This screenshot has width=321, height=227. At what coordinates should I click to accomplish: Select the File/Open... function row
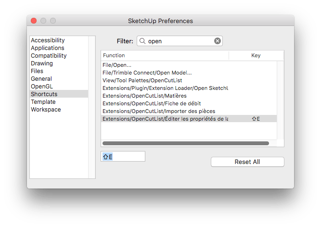pyautogui.click(x=189, y=65)
